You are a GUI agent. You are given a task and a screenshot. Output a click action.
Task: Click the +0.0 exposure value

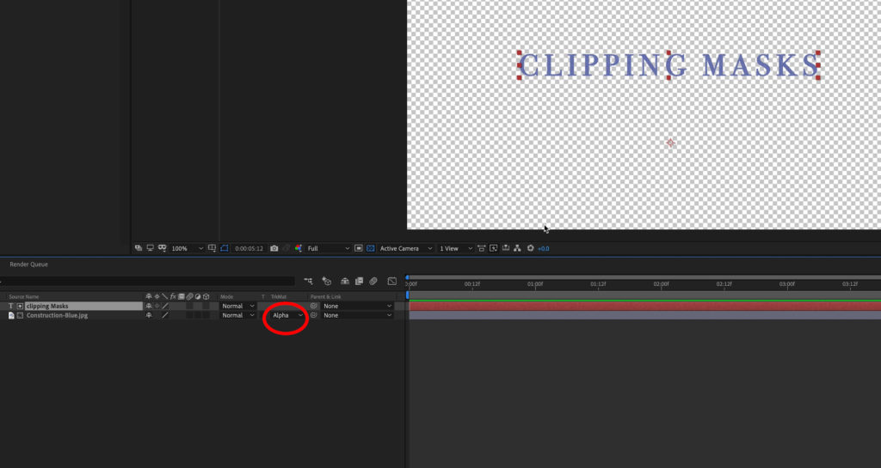click(544, 248)
